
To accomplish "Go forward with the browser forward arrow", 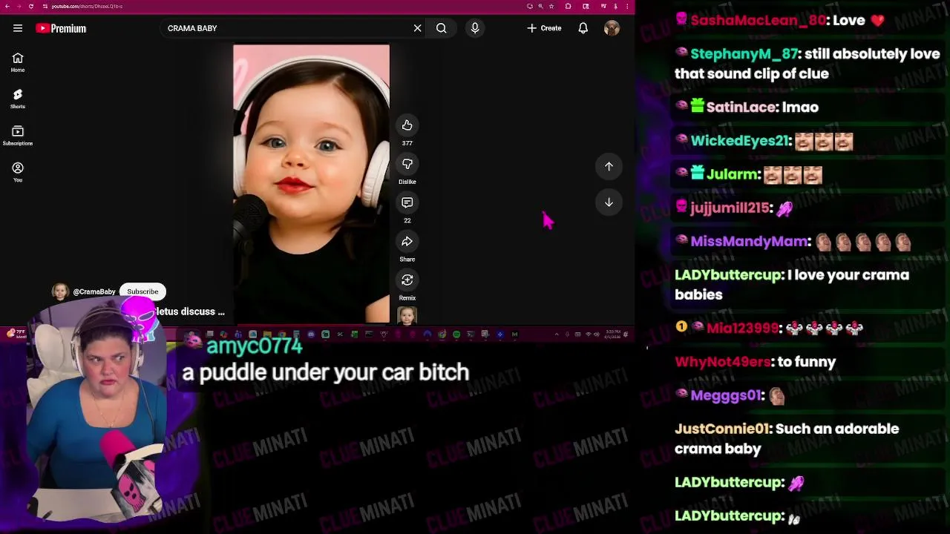I will point(19,6).
